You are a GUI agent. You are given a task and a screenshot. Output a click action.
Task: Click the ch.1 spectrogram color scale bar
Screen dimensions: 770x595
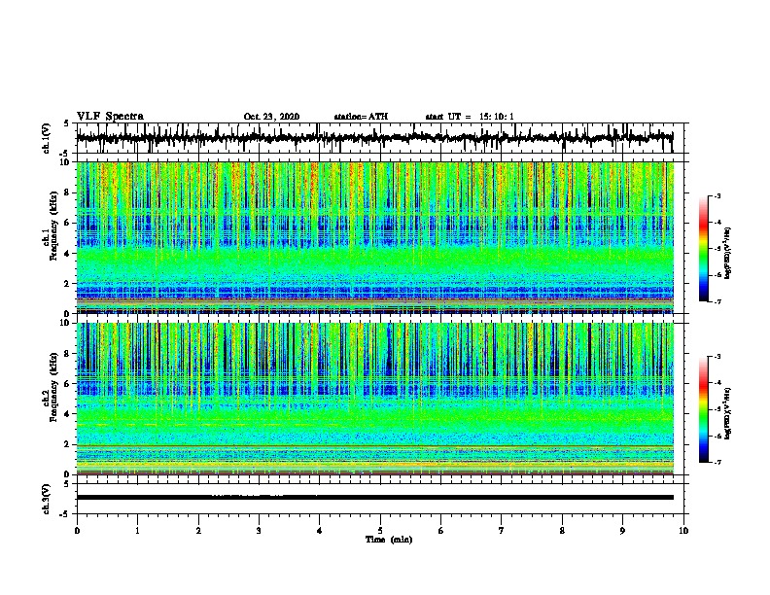[x=703, y=249]
